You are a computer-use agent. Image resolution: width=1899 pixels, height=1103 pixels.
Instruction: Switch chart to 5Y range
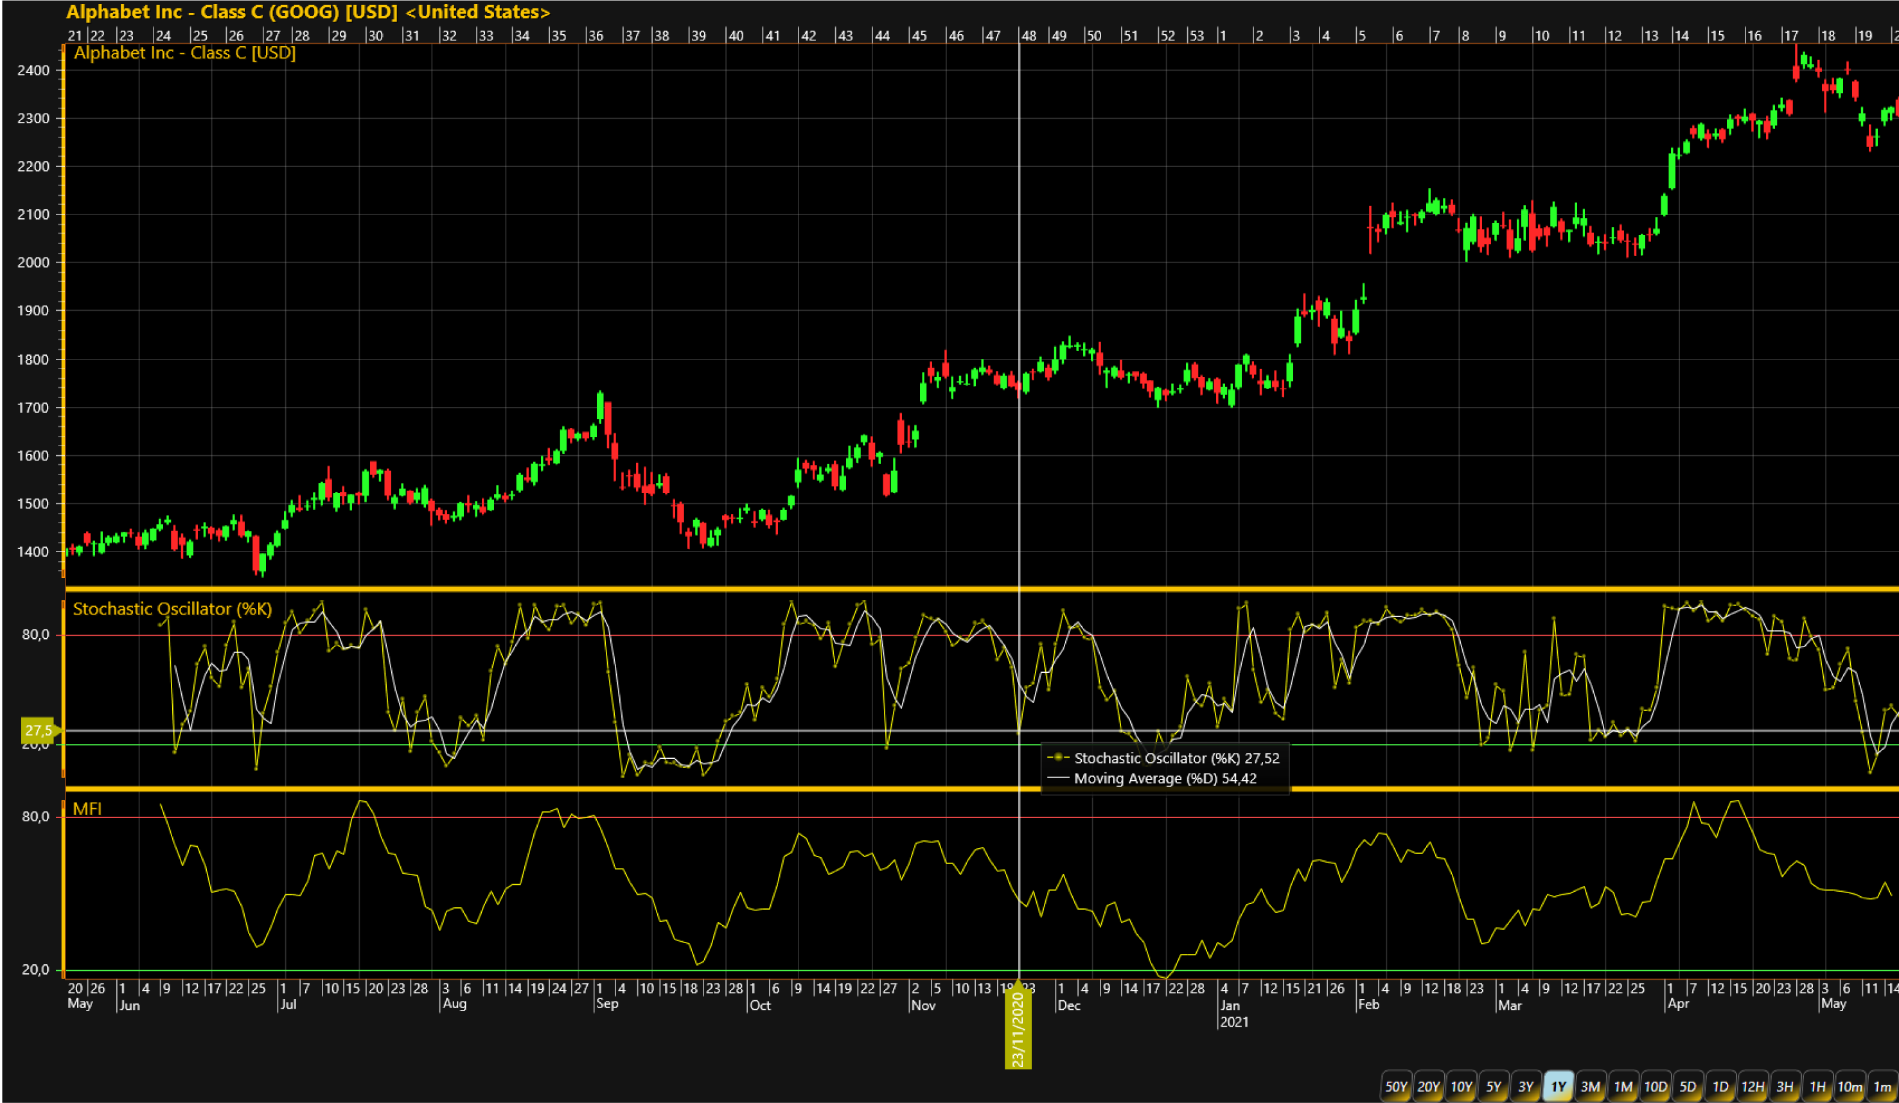point(1494,1086)
